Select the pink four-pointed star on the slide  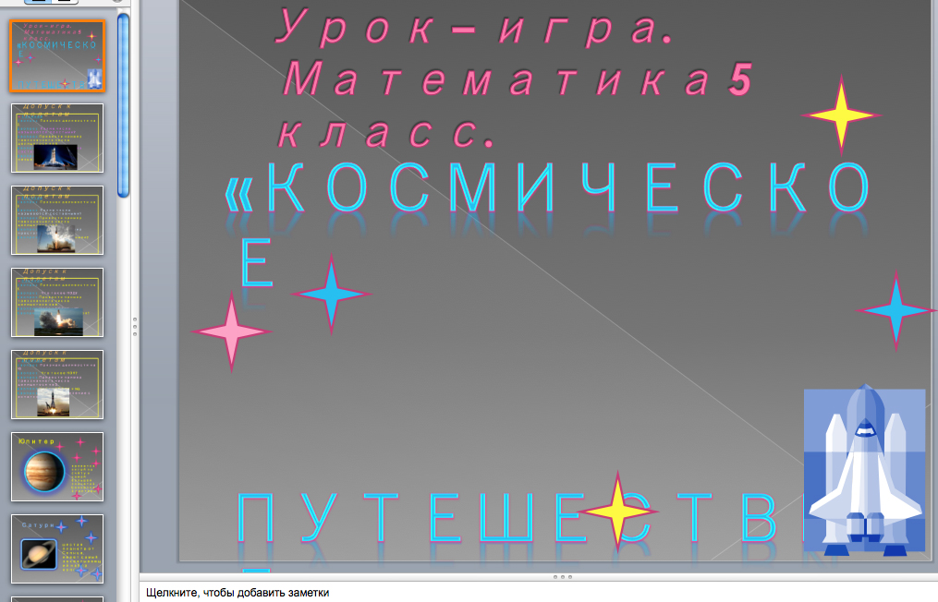tap(231, 331)
